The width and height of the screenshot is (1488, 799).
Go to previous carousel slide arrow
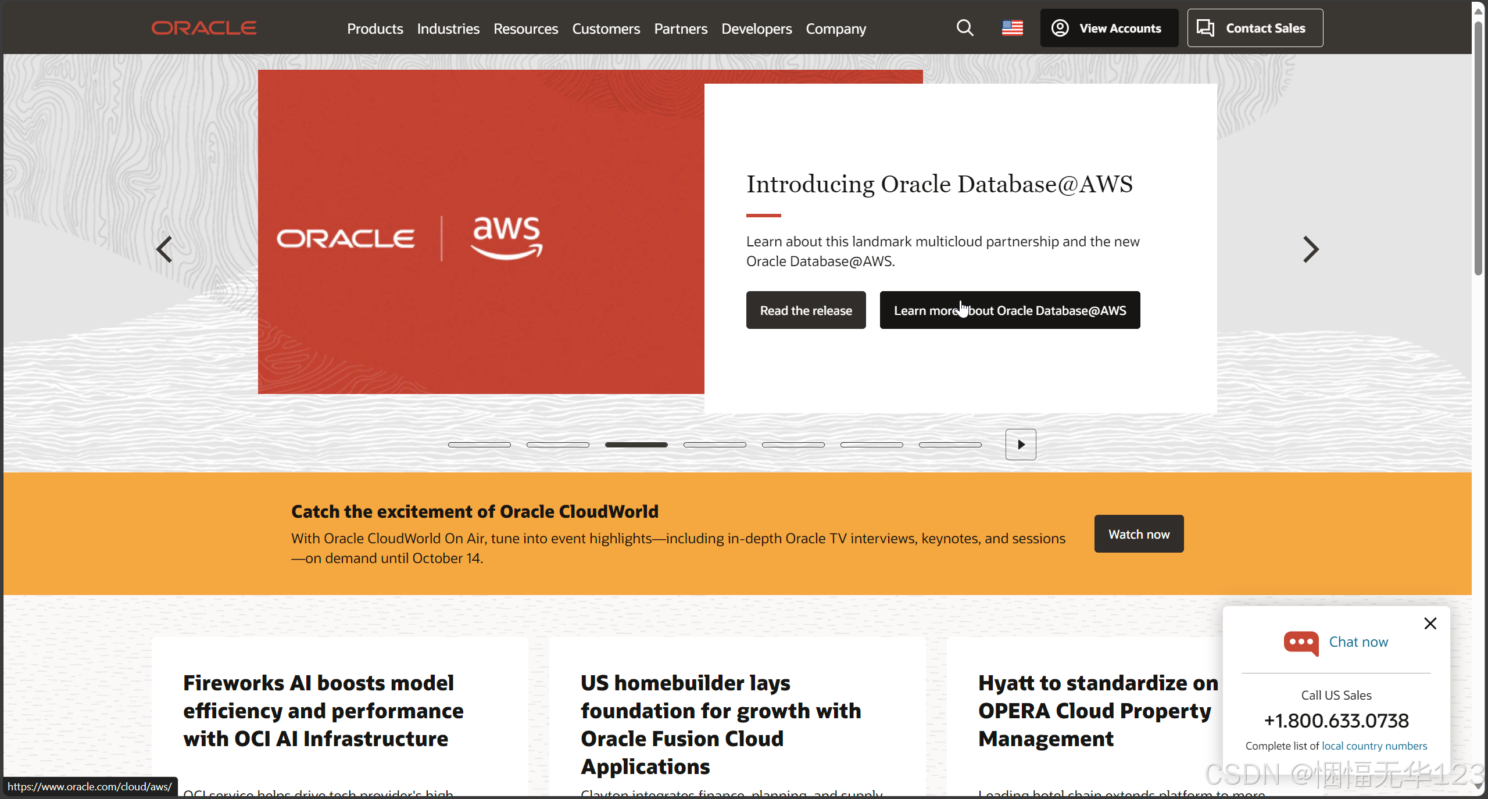pos(164,249)
